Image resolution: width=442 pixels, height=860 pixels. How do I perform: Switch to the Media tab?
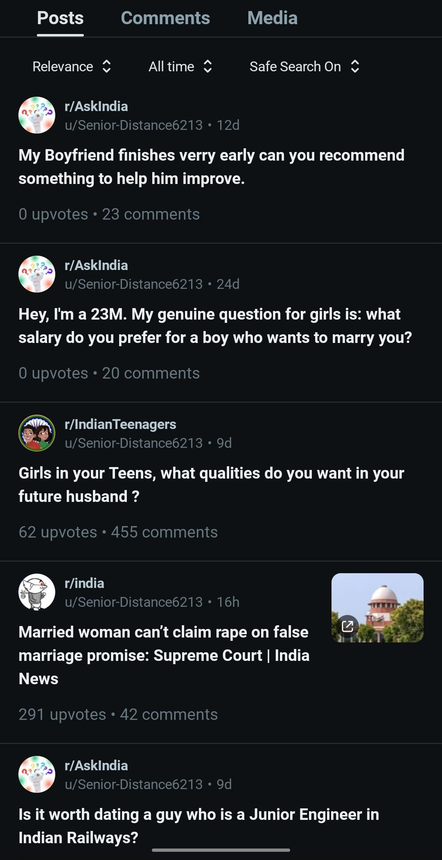pos(272,18)
